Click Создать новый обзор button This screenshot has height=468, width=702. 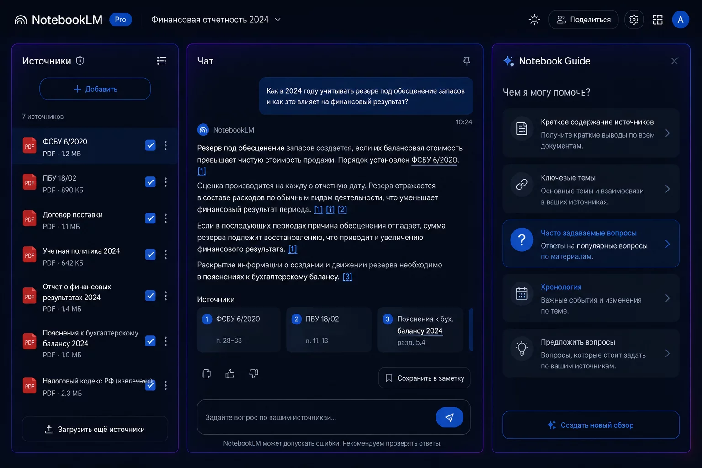[590, 425]
